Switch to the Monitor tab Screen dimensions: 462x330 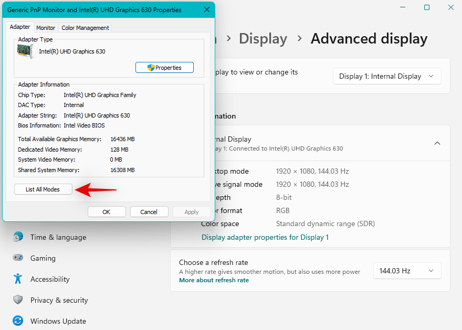pyautogui.click(x=46, y=27)
